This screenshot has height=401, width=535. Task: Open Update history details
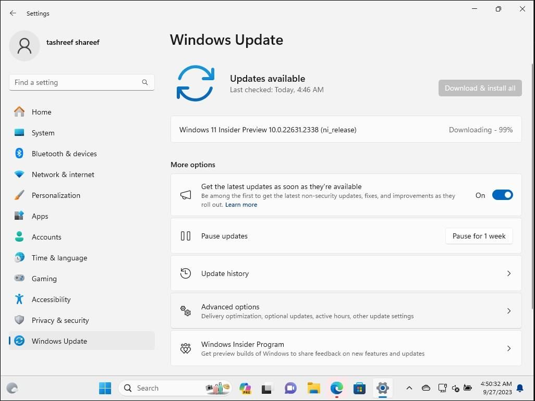pyautogui.click(x=346, y=273)
